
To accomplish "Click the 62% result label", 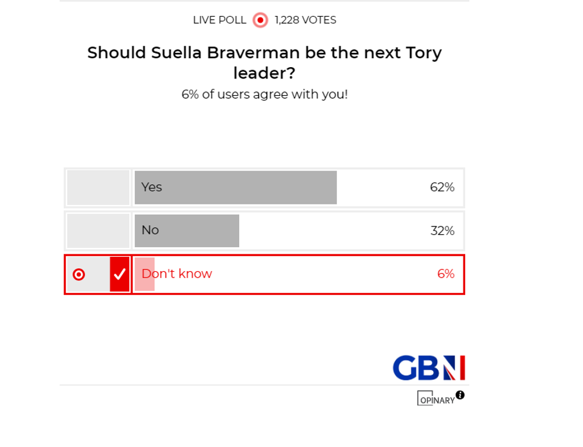I will coord(441,187).
